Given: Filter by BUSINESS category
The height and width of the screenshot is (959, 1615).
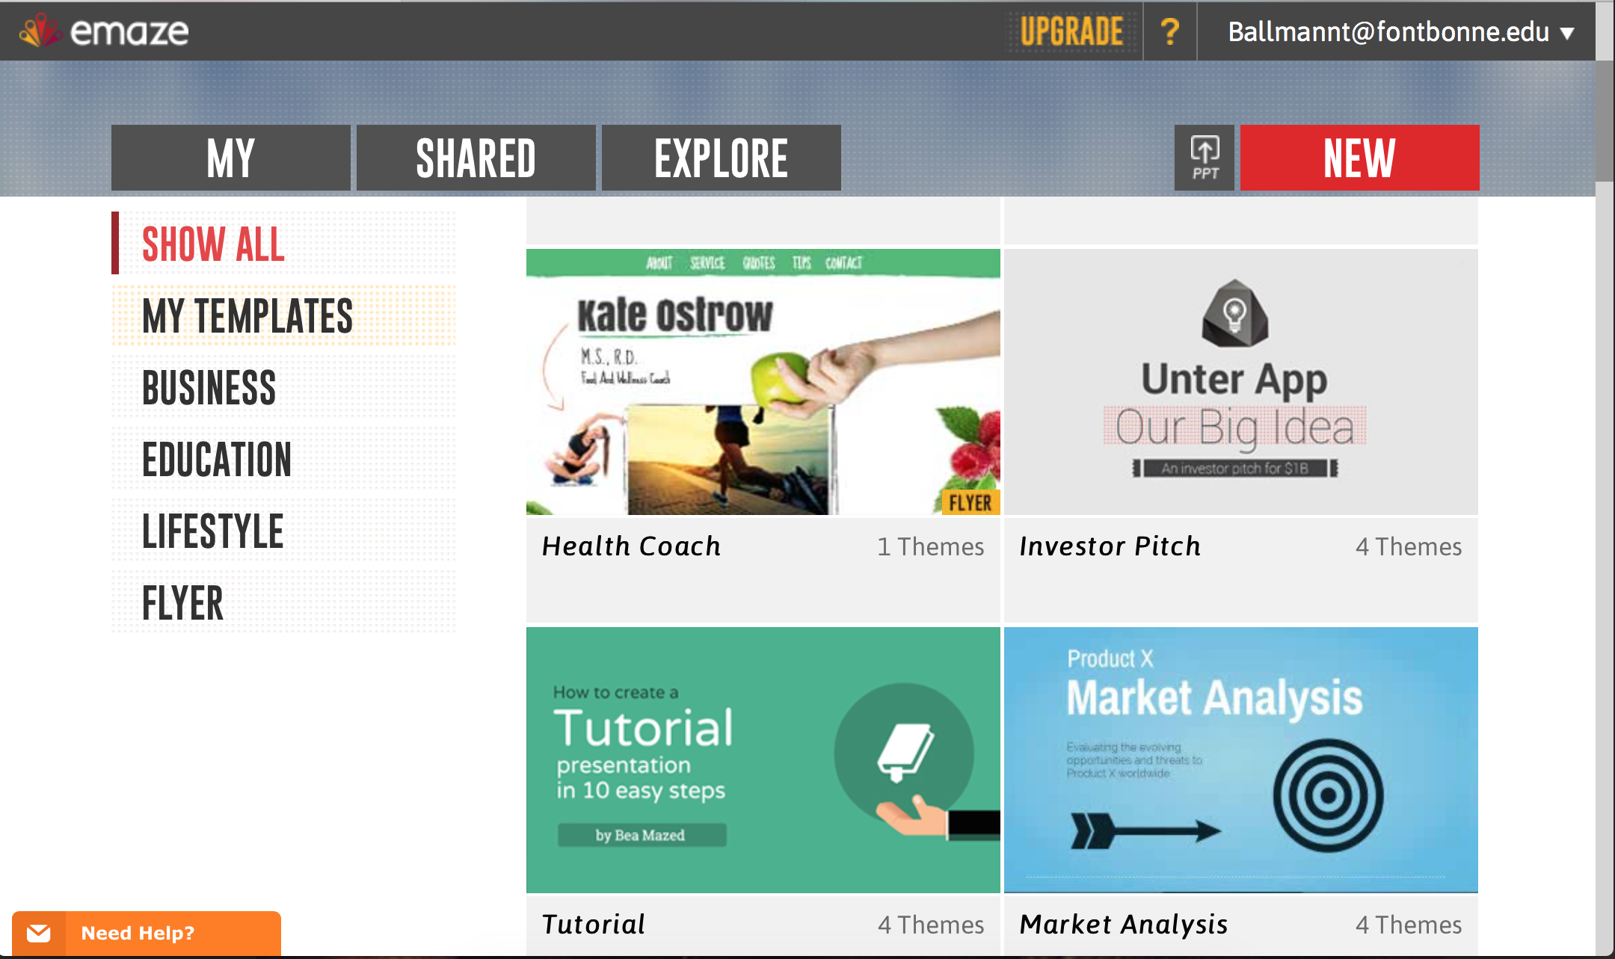Looking at the screenshot, I should (x=283, y=387).
